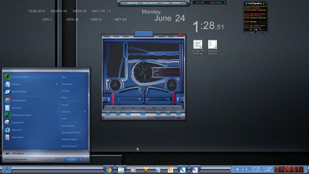
Task: Click the music note icon in the Earthquakes gadget
Action: [263, 3]
